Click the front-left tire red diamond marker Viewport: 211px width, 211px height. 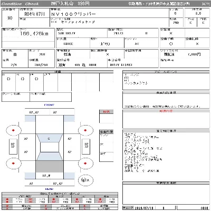[x=13, y=130]
